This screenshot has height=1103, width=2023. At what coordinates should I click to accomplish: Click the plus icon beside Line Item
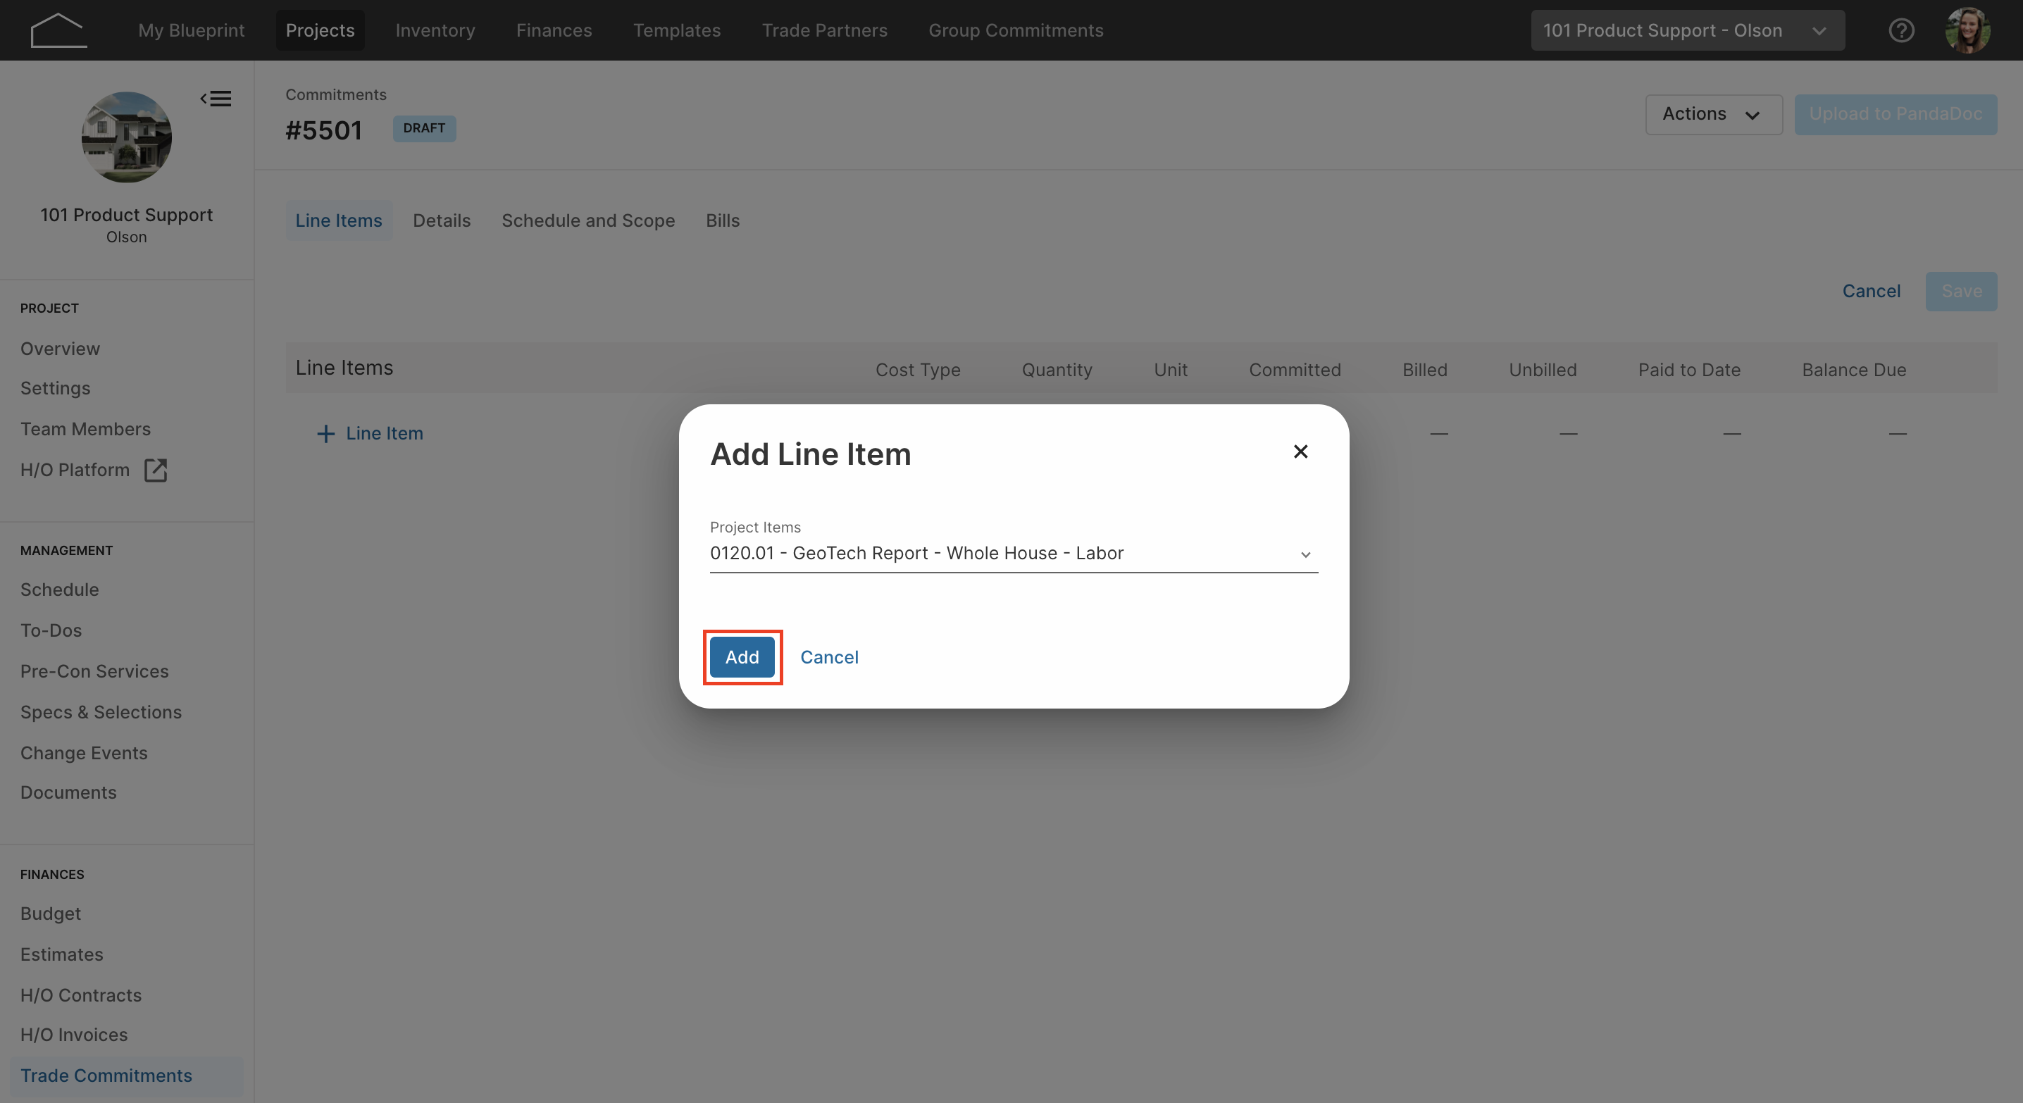click(325, 433)
